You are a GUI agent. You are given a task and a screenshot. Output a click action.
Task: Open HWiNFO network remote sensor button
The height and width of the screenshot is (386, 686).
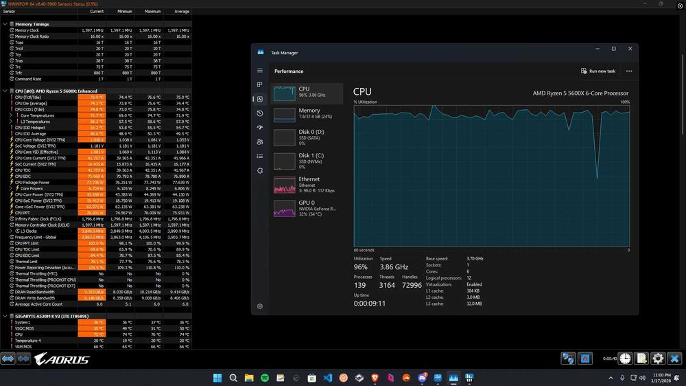pyautogui.click(x=568, y=359)
